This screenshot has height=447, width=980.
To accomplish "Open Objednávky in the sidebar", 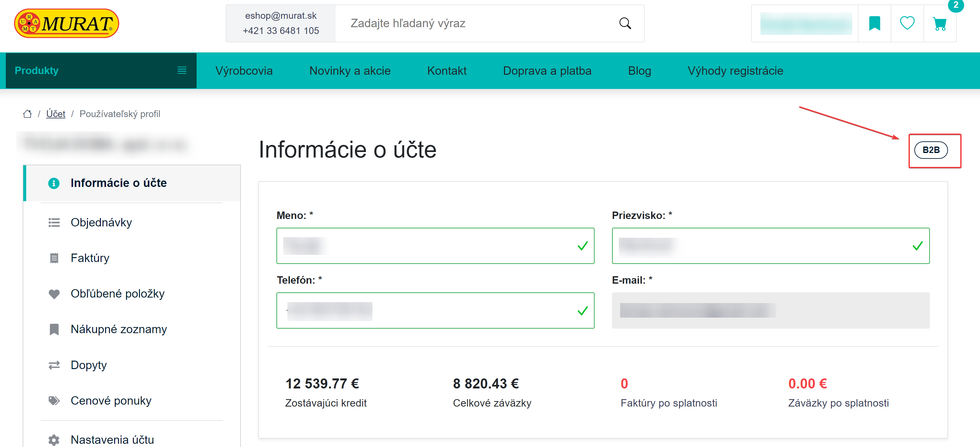I will [101, 222].
